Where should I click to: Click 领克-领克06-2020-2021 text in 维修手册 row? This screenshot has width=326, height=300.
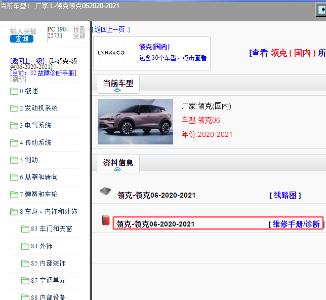[x=155, y=224]
